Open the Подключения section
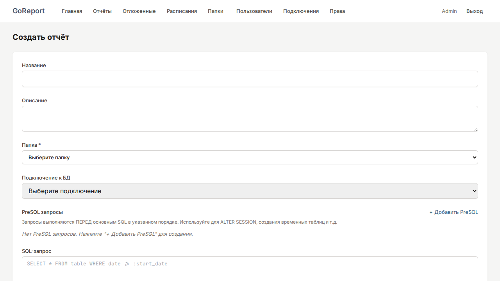 (301, 11)
